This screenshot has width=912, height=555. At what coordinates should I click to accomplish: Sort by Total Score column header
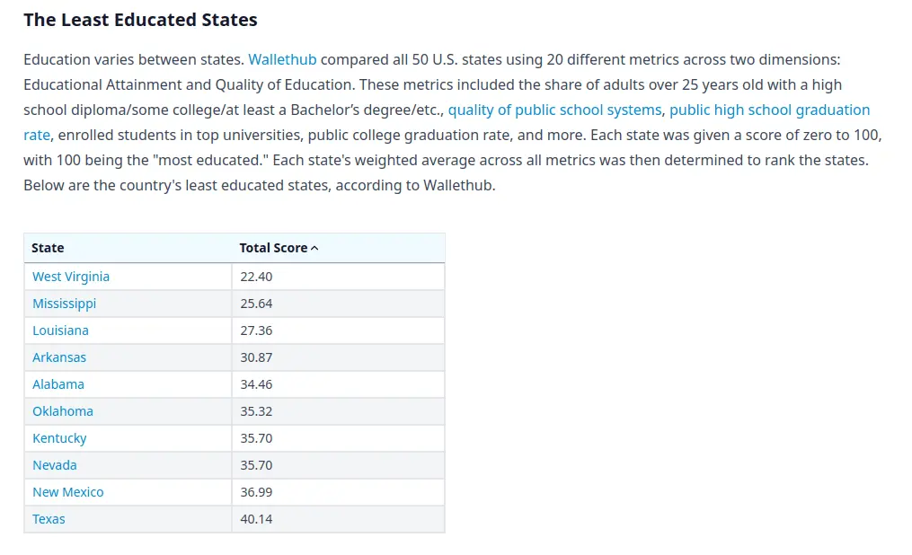[x=273, y=248]
